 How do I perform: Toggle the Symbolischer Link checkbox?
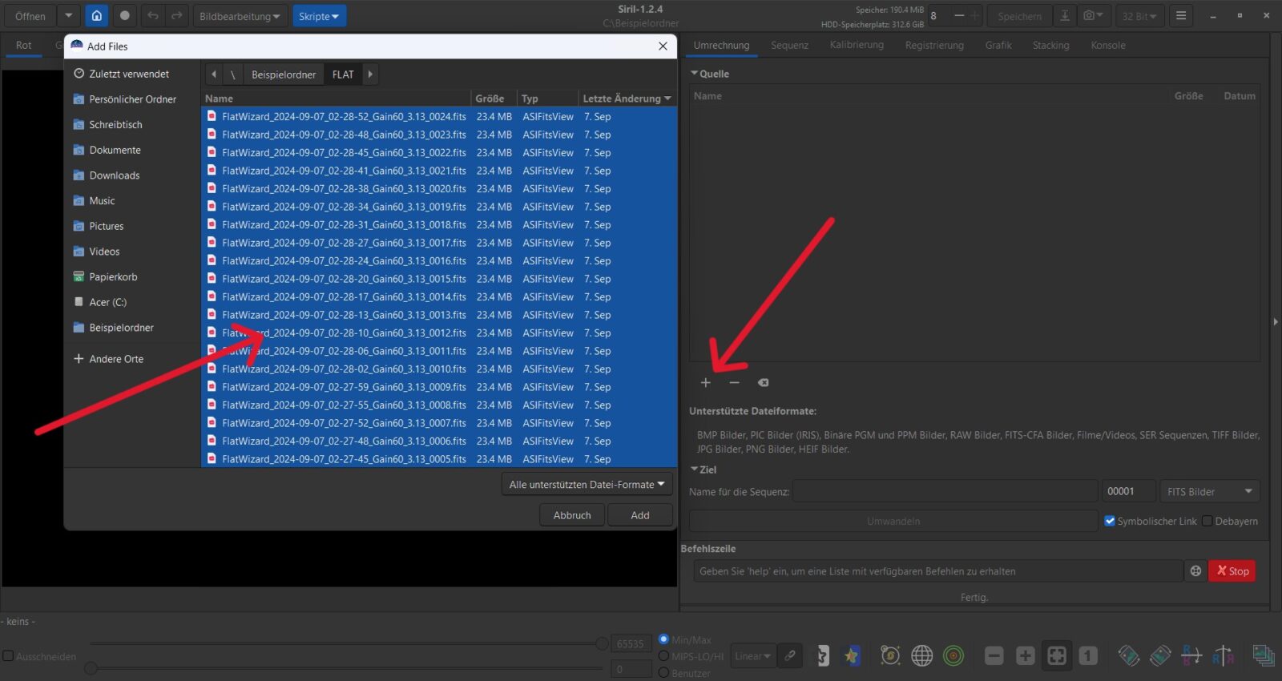coord(1110,521)
